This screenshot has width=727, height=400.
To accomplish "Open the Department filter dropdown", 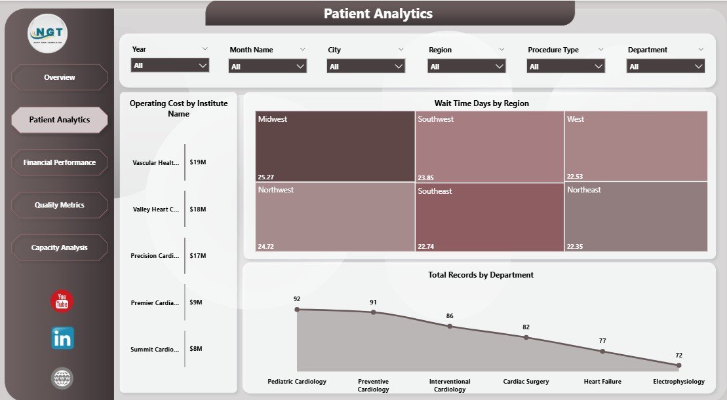I will pos(665,65).
